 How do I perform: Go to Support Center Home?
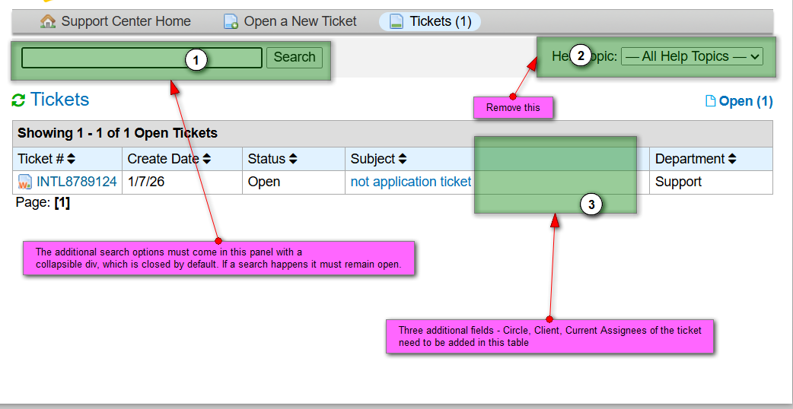pos(126,21)
